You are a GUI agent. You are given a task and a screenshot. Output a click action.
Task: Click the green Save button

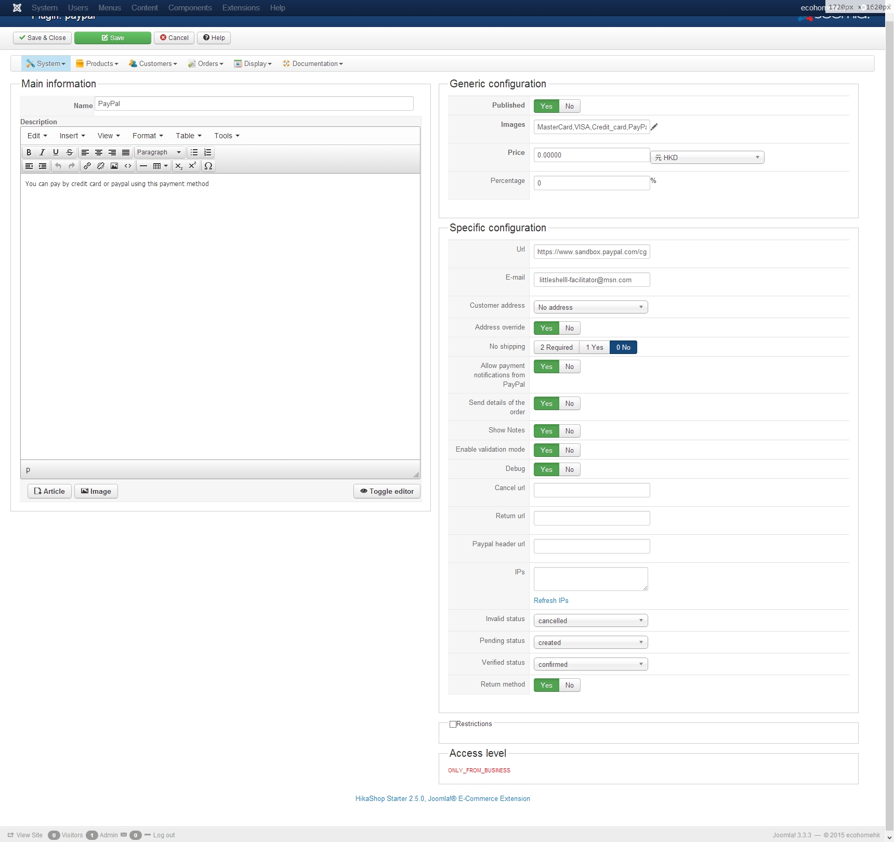click(x=113, y=38)
